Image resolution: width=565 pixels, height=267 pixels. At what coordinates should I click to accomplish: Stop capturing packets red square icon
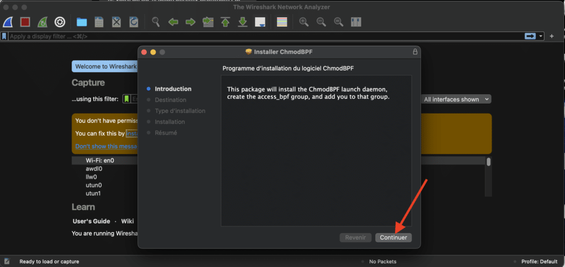(25, 22)
